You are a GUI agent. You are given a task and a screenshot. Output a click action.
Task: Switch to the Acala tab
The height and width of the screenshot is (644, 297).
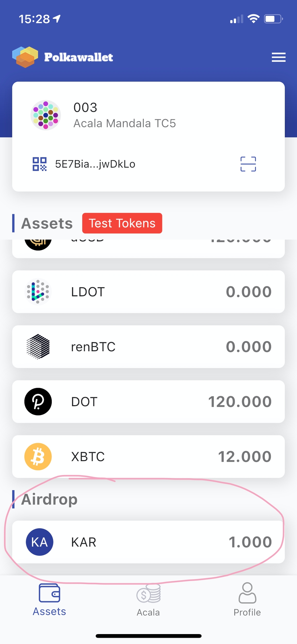click(x=148, y=599)
